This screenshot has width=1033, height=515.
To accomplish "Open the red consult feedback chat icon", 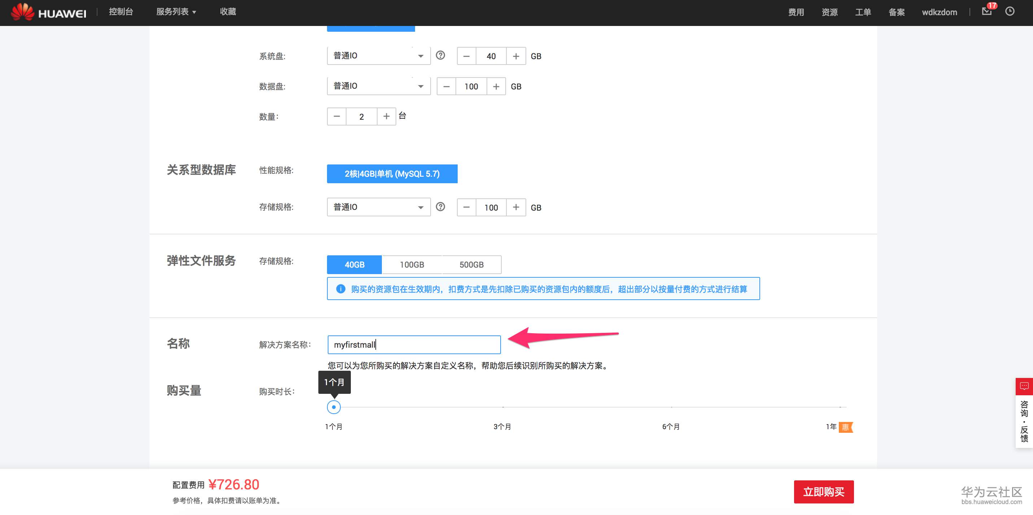I will point(1024,386).
